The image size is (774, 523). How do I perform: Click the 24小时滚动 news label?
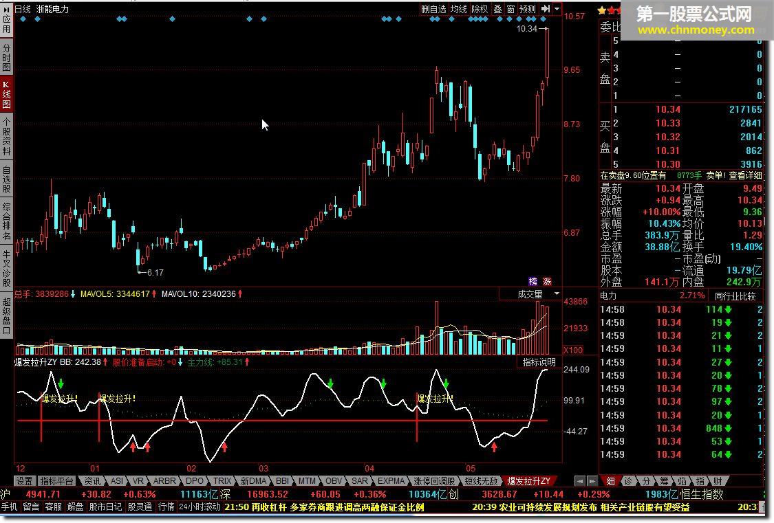pos(200,507)
